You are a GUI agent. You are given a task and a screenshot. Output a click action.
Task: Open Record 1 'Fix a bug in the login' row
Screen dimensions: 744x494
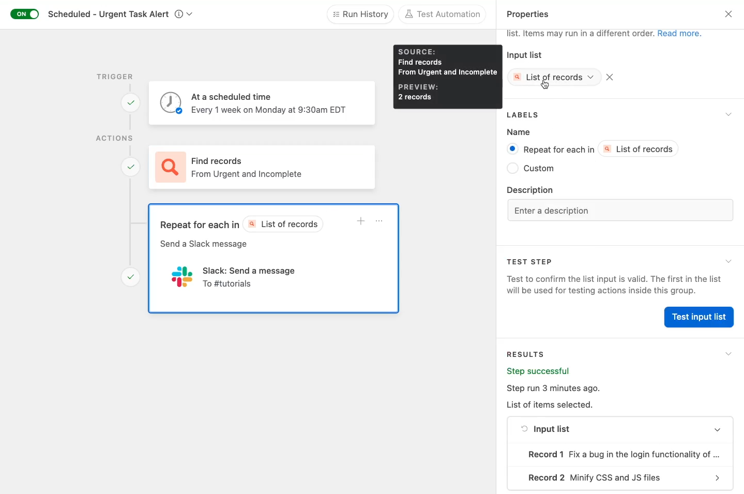[620, 454]
